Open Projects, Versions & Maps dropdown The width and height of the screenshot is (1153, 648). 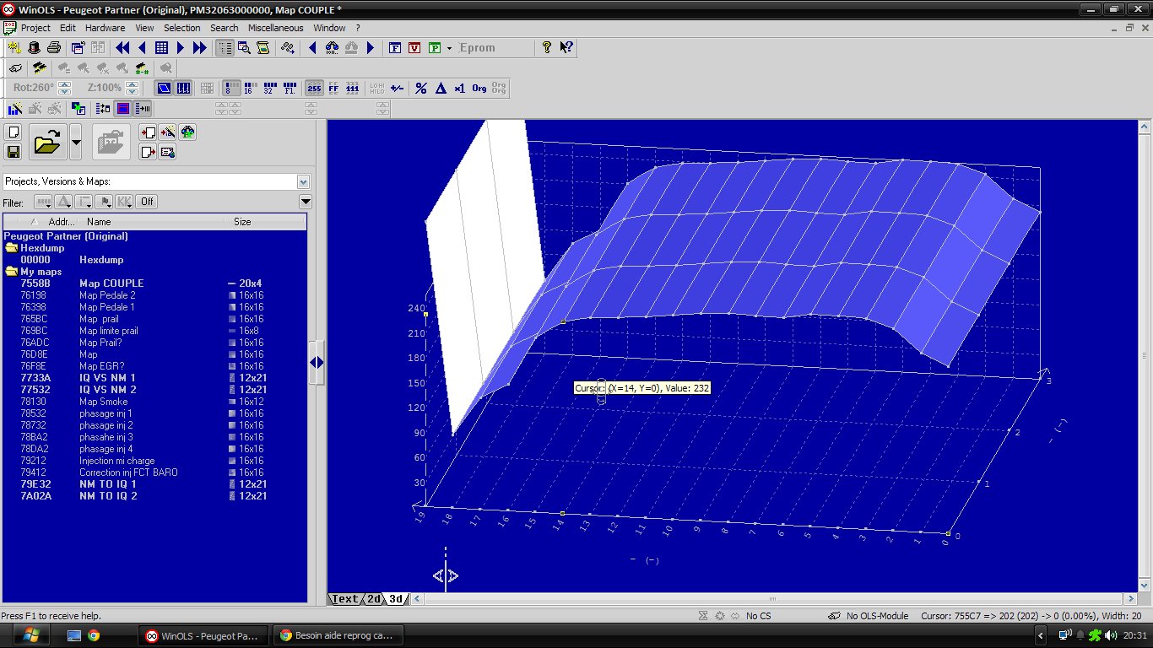[303, 181]
